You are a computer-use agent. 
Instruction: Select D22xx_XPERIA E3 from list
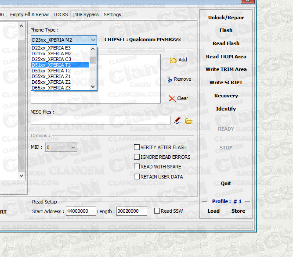60,48
